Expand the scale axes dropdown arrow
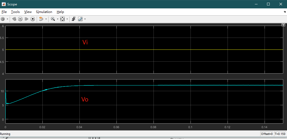The image size is (287, 139). pyautogui.click(x=67, y=19)
